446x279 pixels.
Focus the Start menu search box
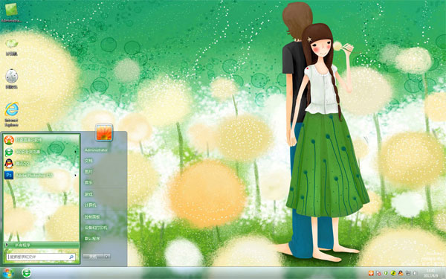click(x=41, y=257)
